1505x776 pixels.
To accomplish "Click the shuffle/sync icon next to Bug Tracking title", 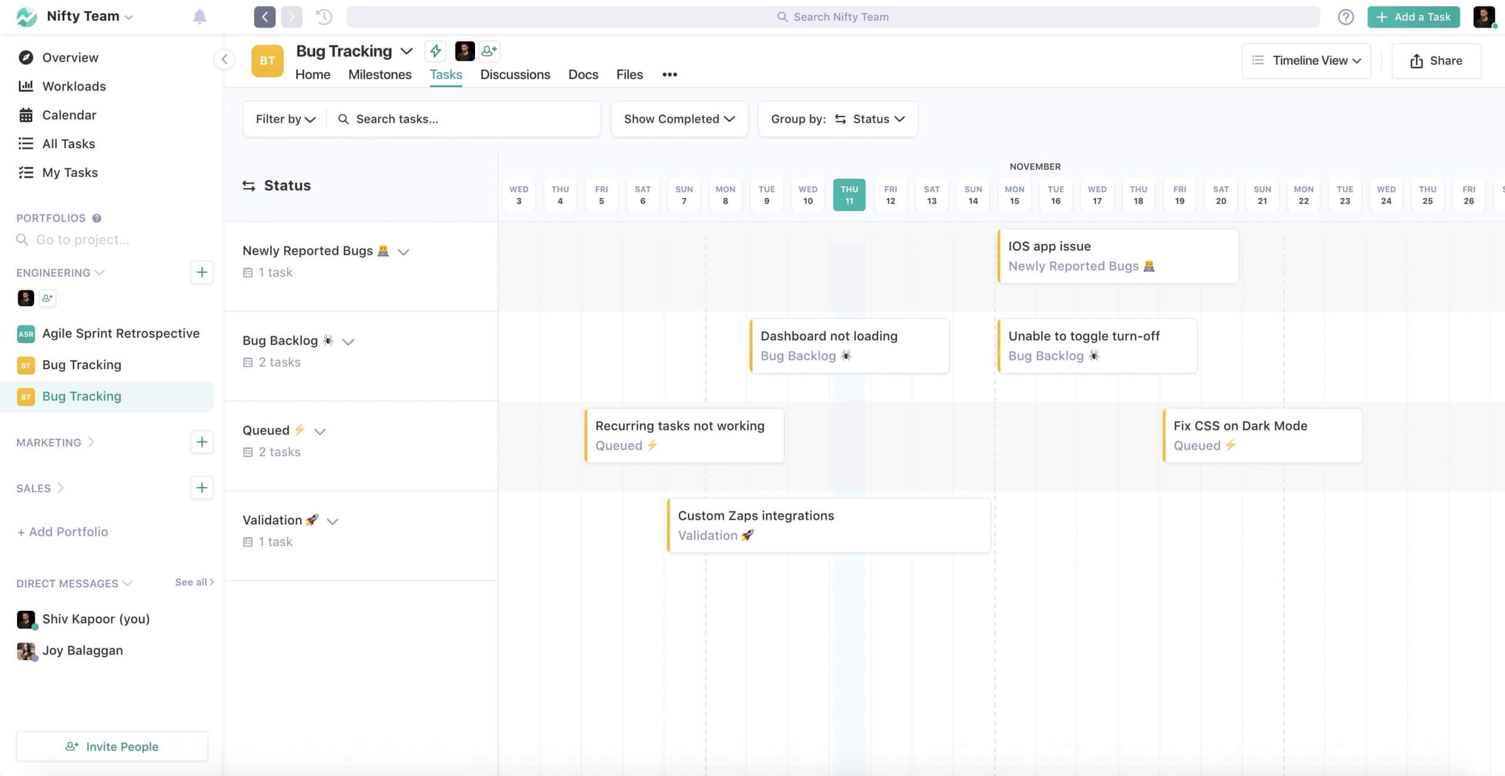I will point(433,52).
